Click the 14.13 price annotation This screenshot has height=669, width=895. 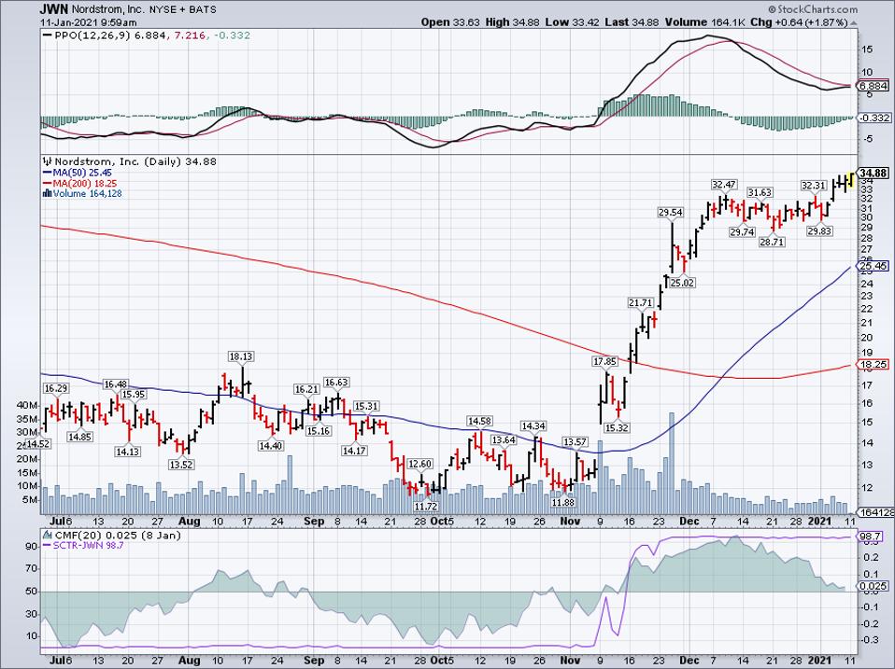(127, 452)
